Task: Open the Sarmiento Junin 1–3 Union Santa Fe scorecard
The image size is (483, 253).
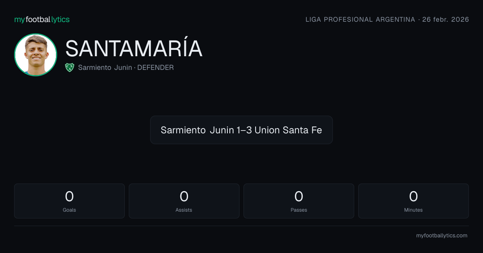Action: tap(242, 130)
